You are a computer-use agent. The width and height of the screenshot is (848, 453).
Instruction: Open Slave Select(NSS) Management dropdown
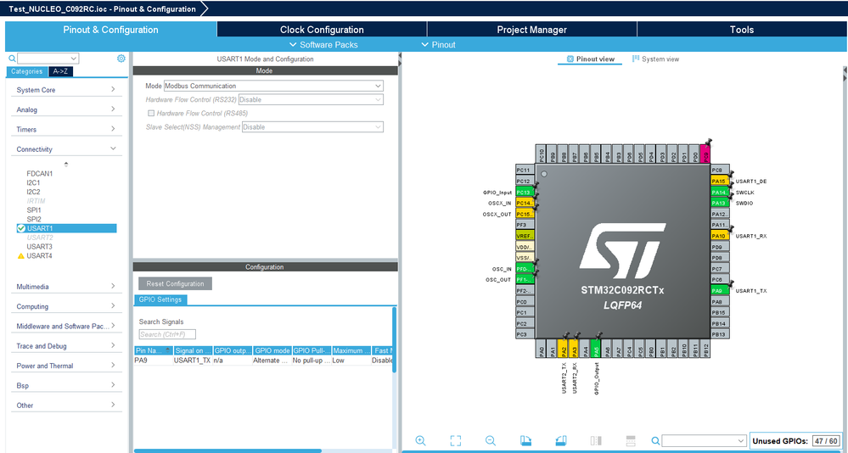coord(312,127)
